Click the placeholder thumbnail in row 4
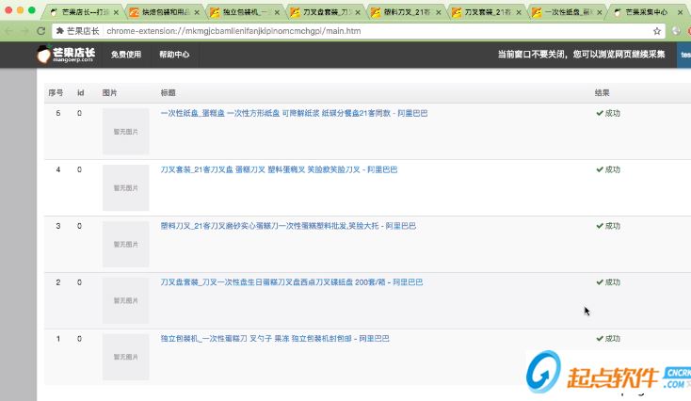Image resolution: width=691 pixels, height=401 pixels. click(125, 187)
